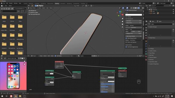The image size is (175, 98).
Task: Toggle the Use Nodes checkbox
Action: (x=56, y=56)
